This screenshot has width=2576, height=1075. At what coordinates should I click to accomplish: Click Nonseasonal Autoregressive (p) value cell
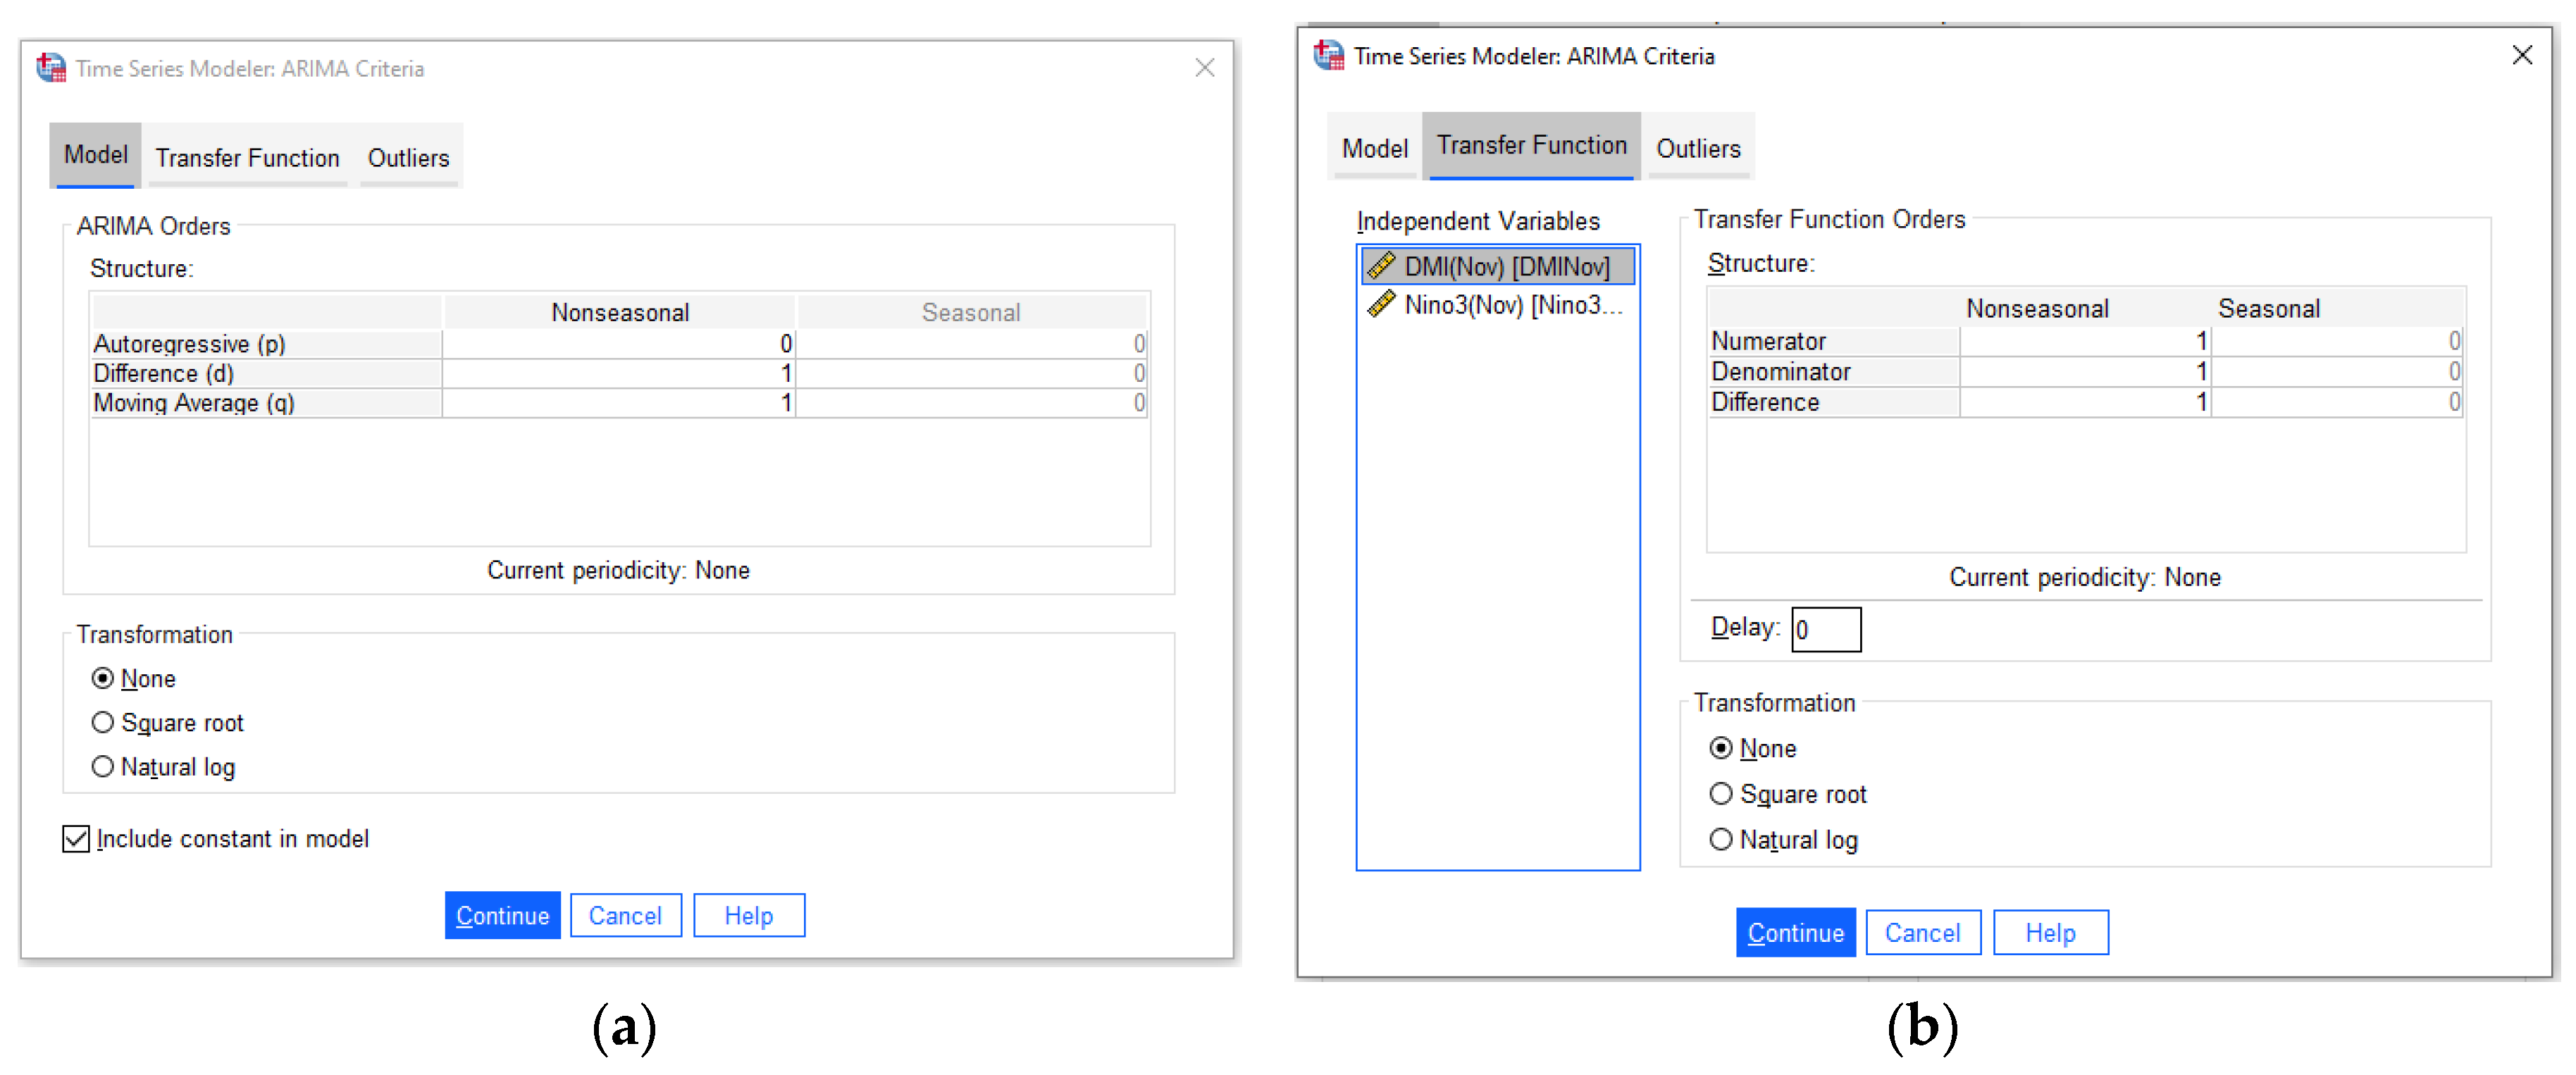click(619, 344)
